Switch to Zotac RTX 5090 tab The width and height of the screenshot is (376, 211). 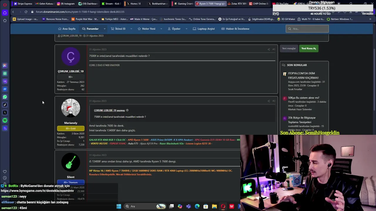237,4
